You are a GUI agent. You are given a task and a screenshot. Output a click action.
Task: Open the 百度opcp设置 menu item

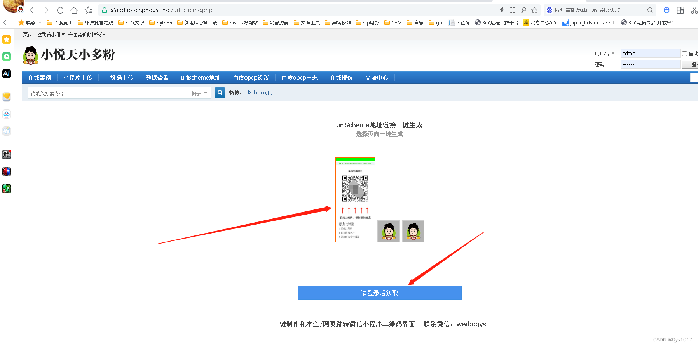coord(251,78)
